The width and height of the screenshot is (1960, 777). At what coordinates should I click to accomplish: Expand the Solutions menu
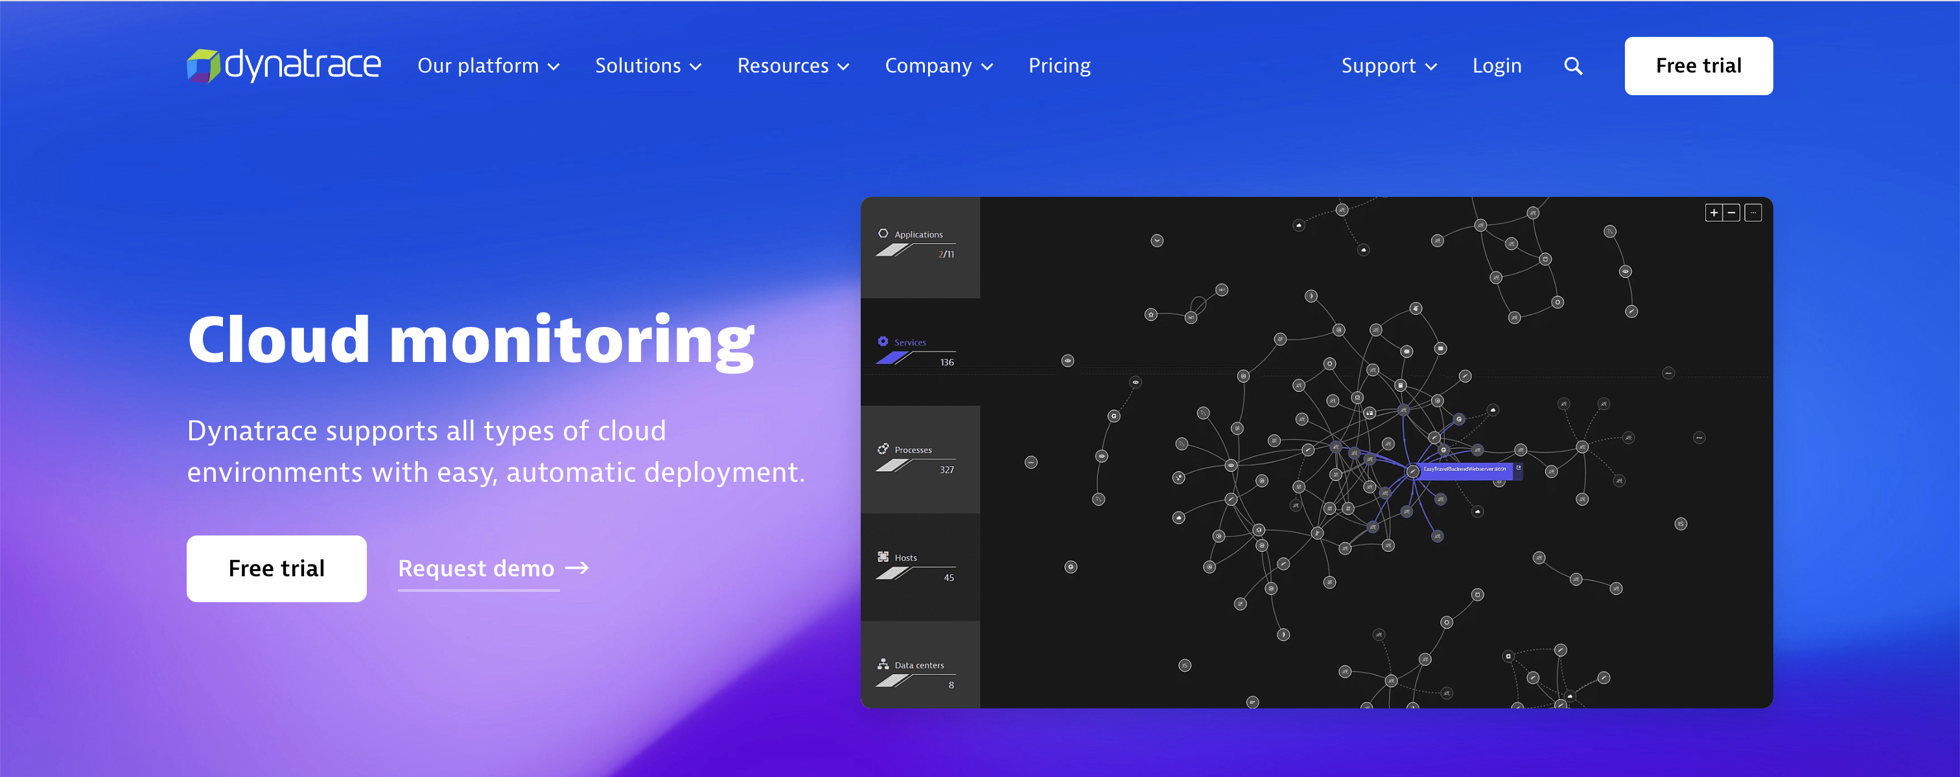648,66
